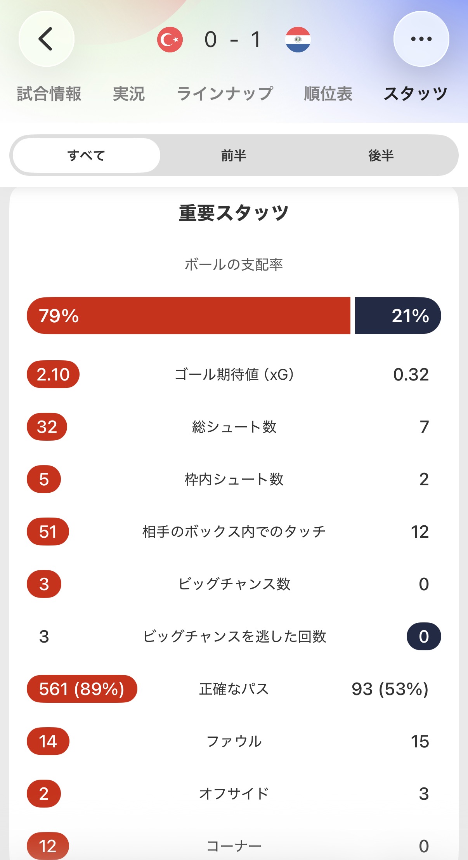Screen dimensions: 468x860
Task: Tap the ゴール期待値 (xG) stat row
Action: point(234,374)
